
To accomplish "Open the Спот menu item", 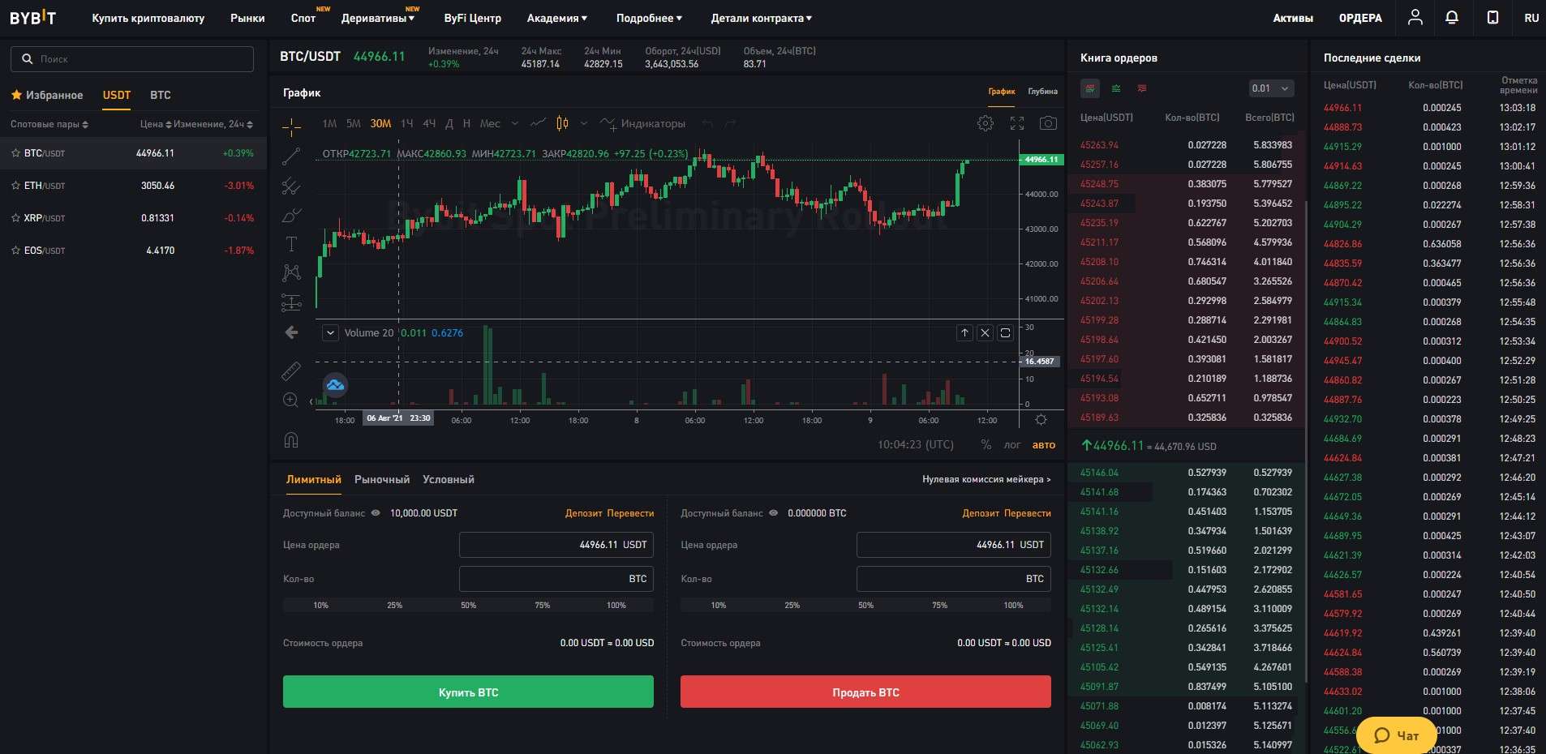I will pos(303,18).
